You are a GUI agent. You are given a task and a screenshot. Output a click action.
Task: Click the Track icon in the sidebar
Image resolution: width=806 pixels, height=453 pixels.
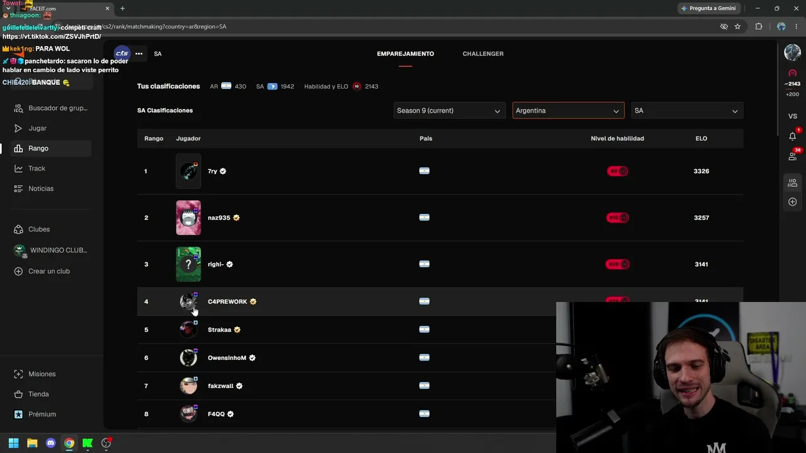click(18, 169)
